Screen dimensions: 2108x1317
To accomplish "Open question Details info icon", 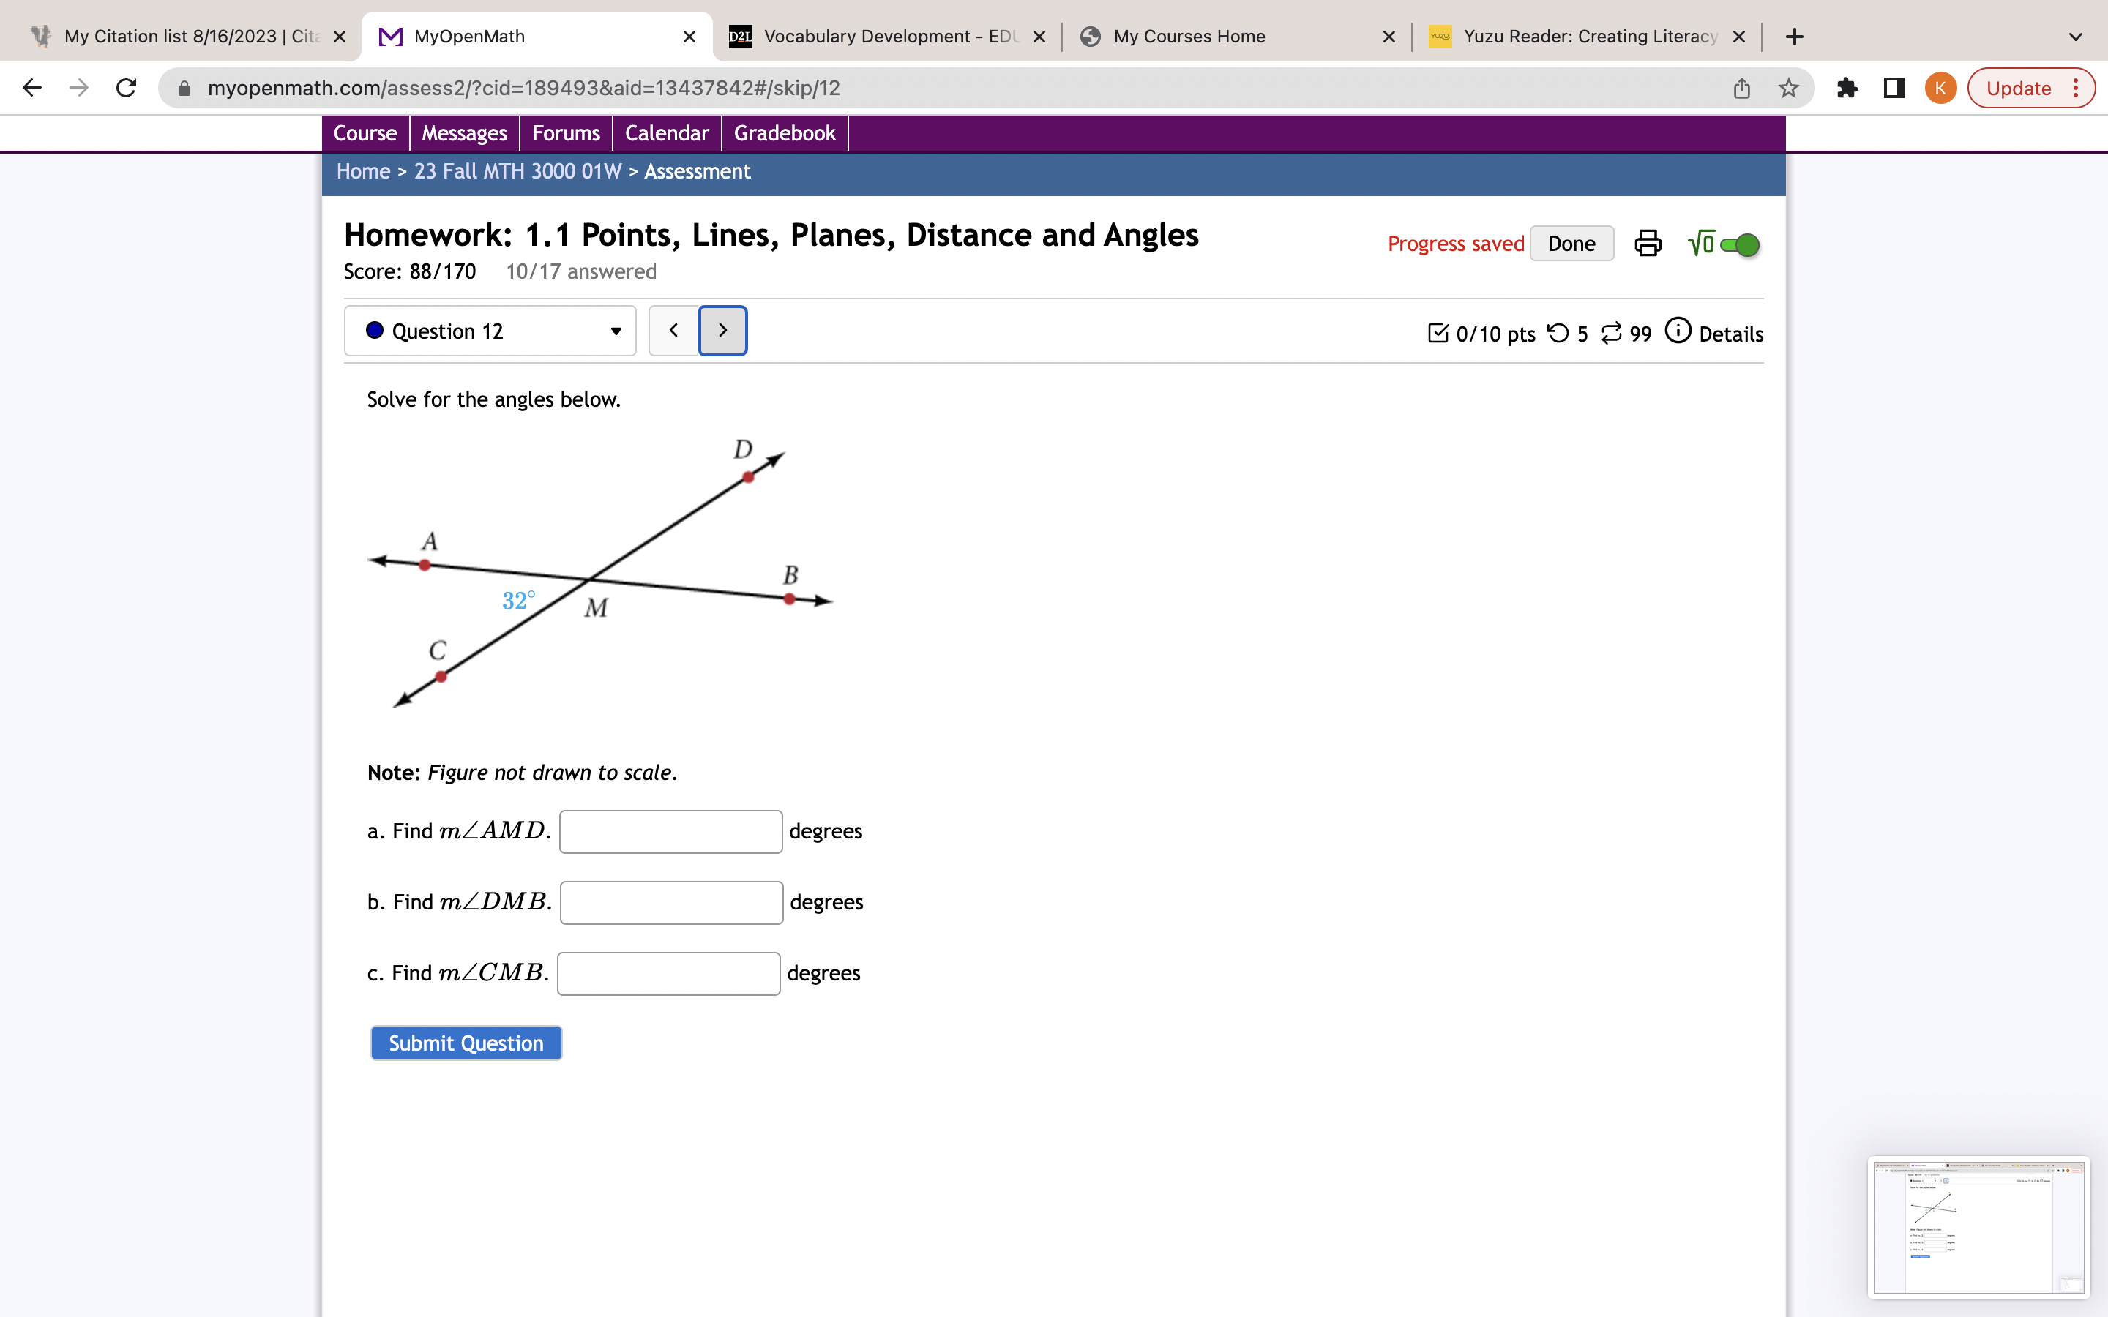I will click(1677, 332).
